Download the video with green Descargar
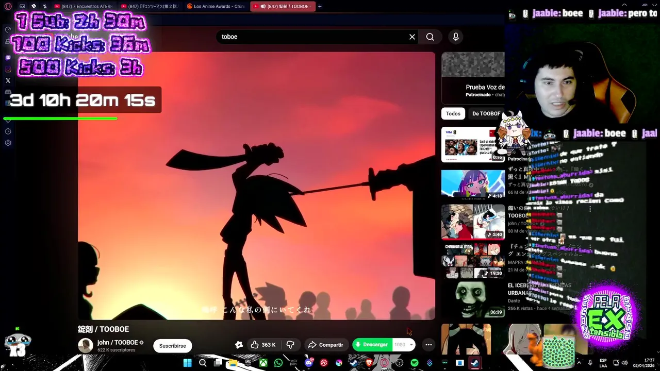The height and width of the screenshot is (371, 660). click(372, 345)
